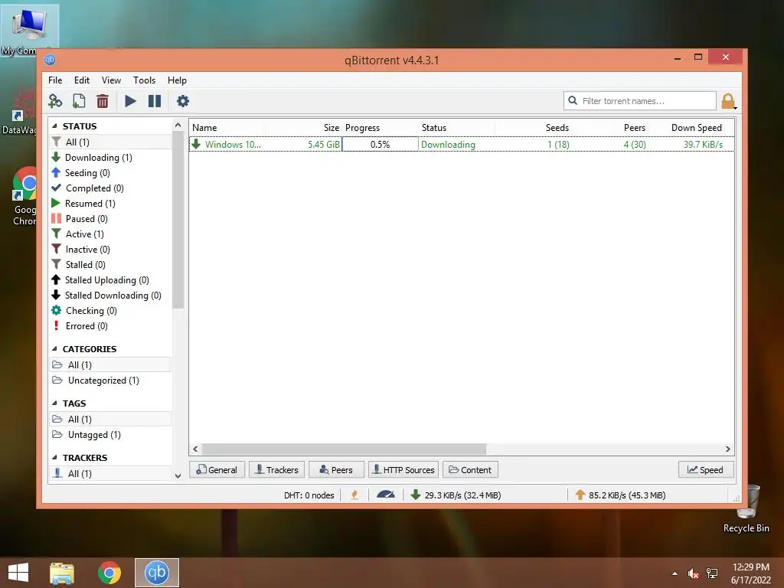Filter by Paused (0)
Image resolution: width=784 pixels, height=588 pixels.
pos(110,218)
